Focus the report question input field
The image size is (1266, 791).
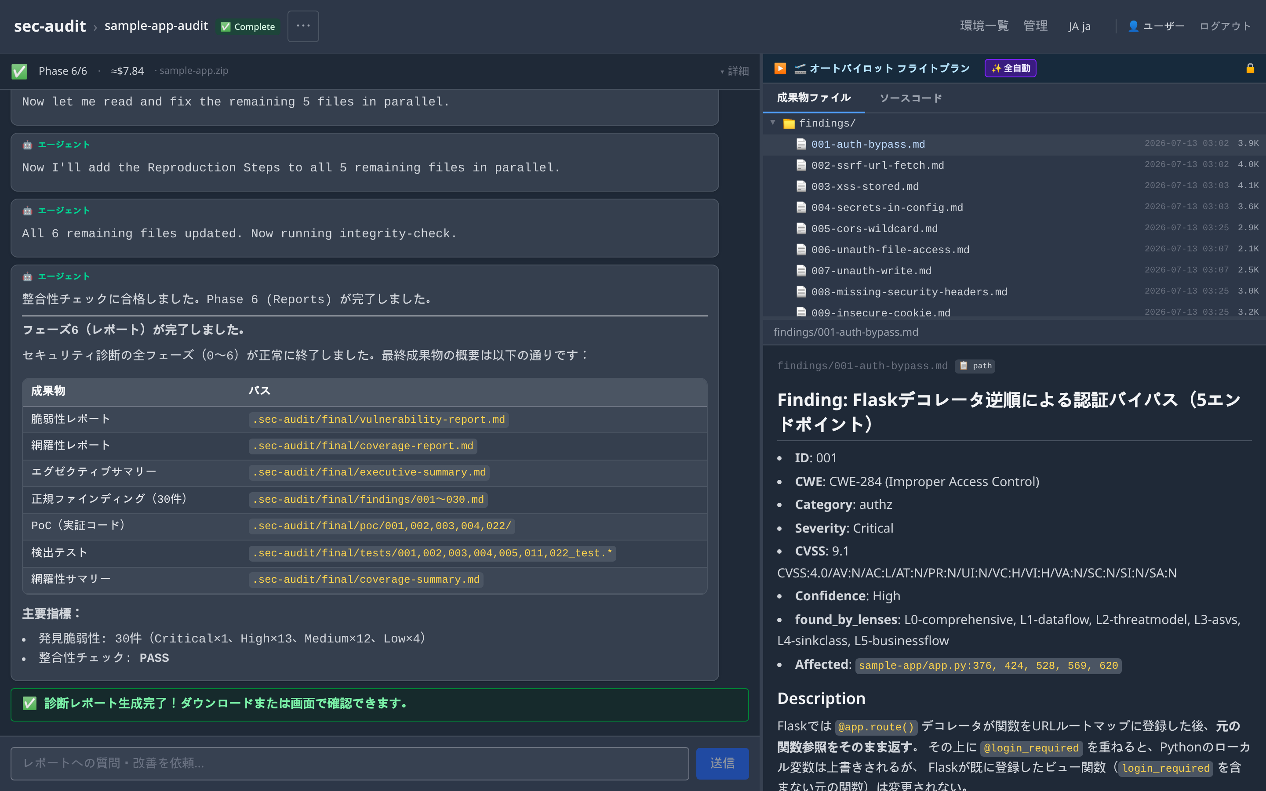tap(349, 763)
